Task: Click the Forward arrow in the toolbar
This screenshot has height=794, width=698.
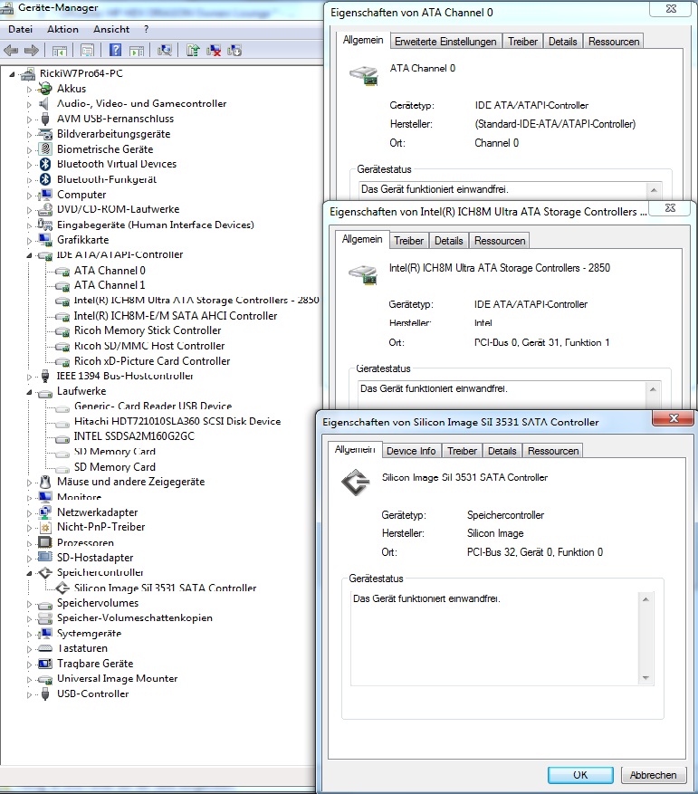Action: (32, 50)
